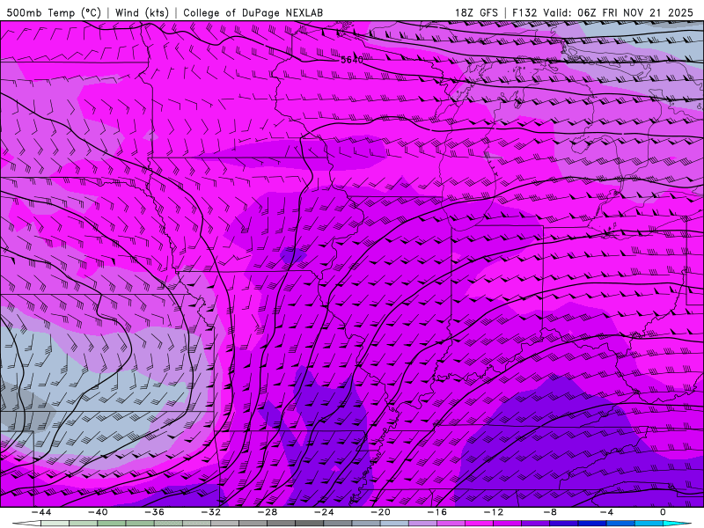Click the '18Z GFS' model run label

[476, 12]
